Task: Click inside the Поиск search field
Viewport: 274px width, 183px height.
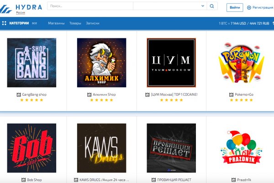Action: point(89,6)
